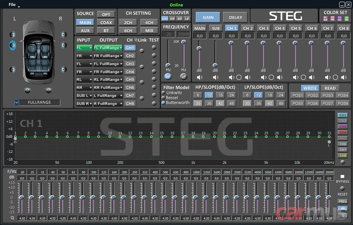Toggle the TEST indicator for CH8 row
Viewport: 353px width, 225px height.
pos(154,104)
